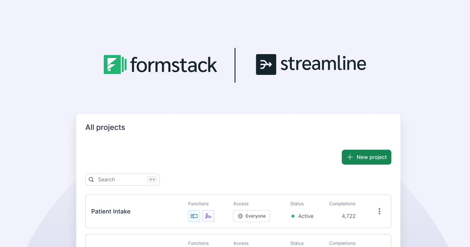Click the Formstack logo icon
This screenshot has height=247, width=470.
point(115,64)
